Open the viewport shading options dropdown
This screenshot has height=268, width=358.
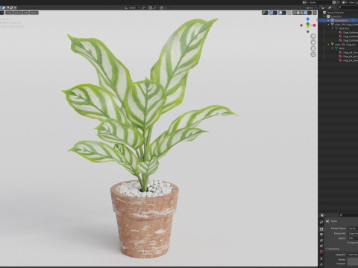coord(310,13)
